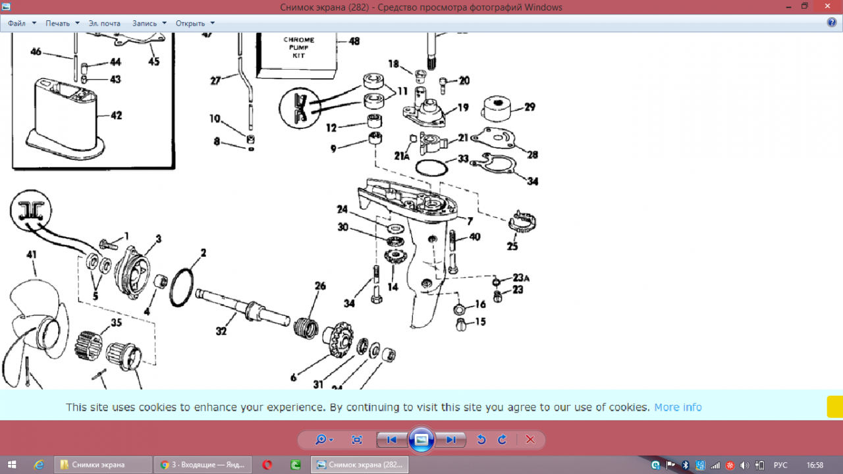This screenshot has width=843, height=474.
Task: Rotate the image clockwise
Action: click(x=502, y=440)
